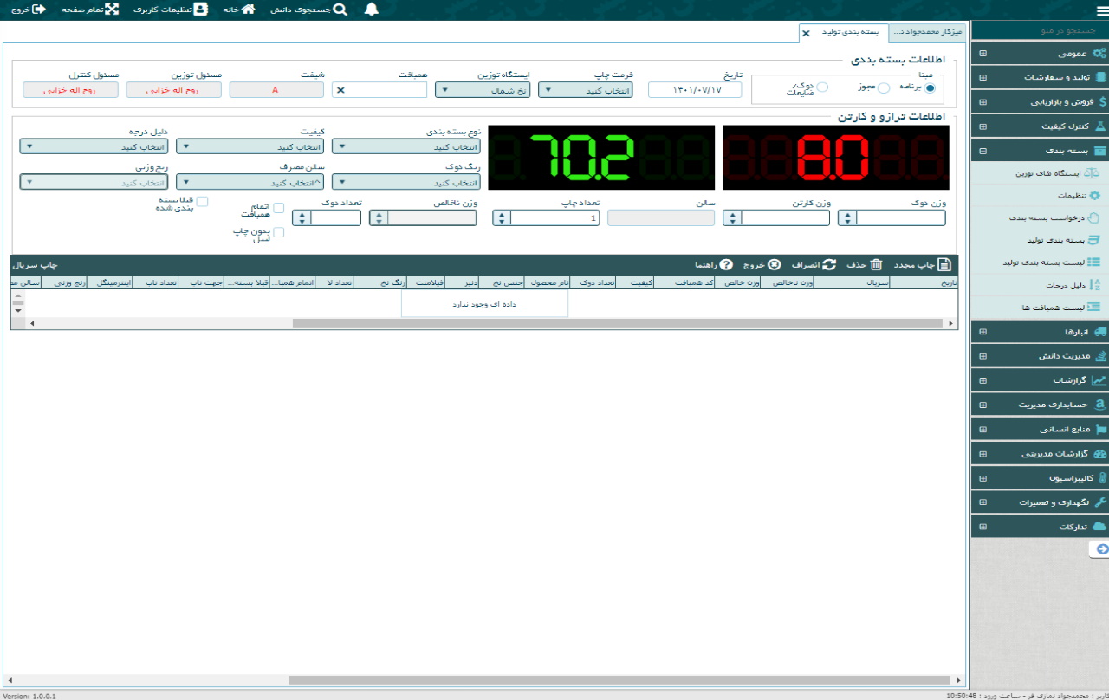Expand the منابع انسانی sidebar section
Screen dimensions: 1109x700
pos(983,429)
